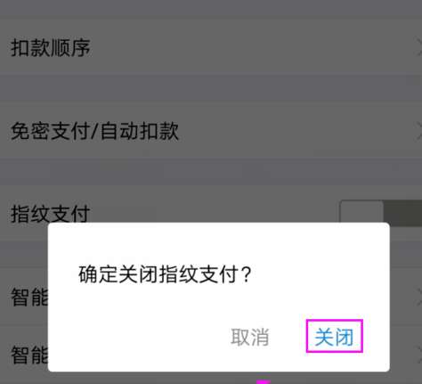Tap the 确定关闭指纹支付? message text
Screen dimensions: 422x384
pos(165,274)
